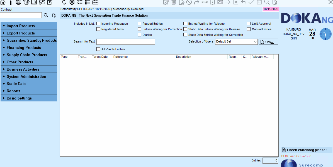The height and width of the screenshot is (167, 333).
Task: Click the calendar 31 toolbar icon
Action: pos(259,2)
